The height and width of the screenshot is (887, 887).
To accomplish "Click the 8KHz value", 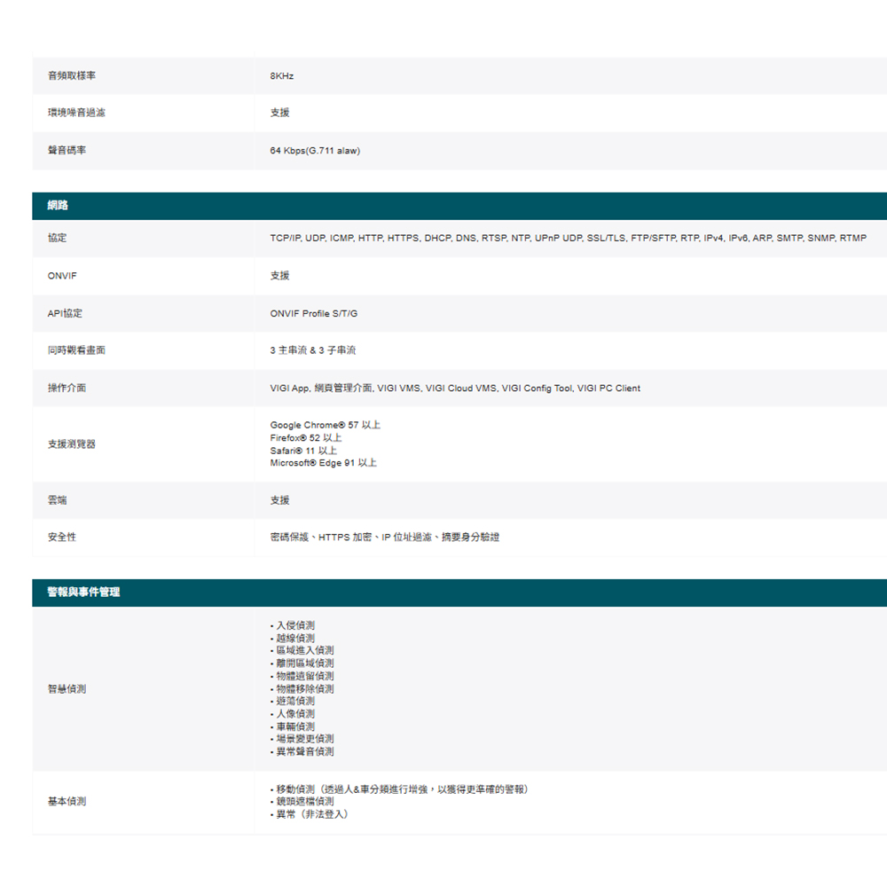I will tap(281, 76).
